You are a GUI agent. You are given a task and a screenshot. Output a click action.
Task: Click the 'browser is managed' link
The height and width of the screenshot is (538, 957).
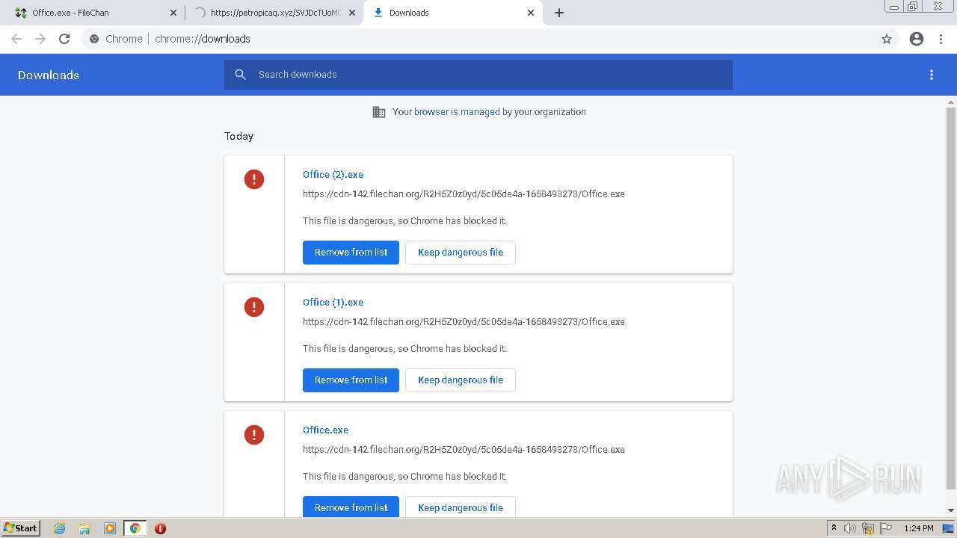457,112
